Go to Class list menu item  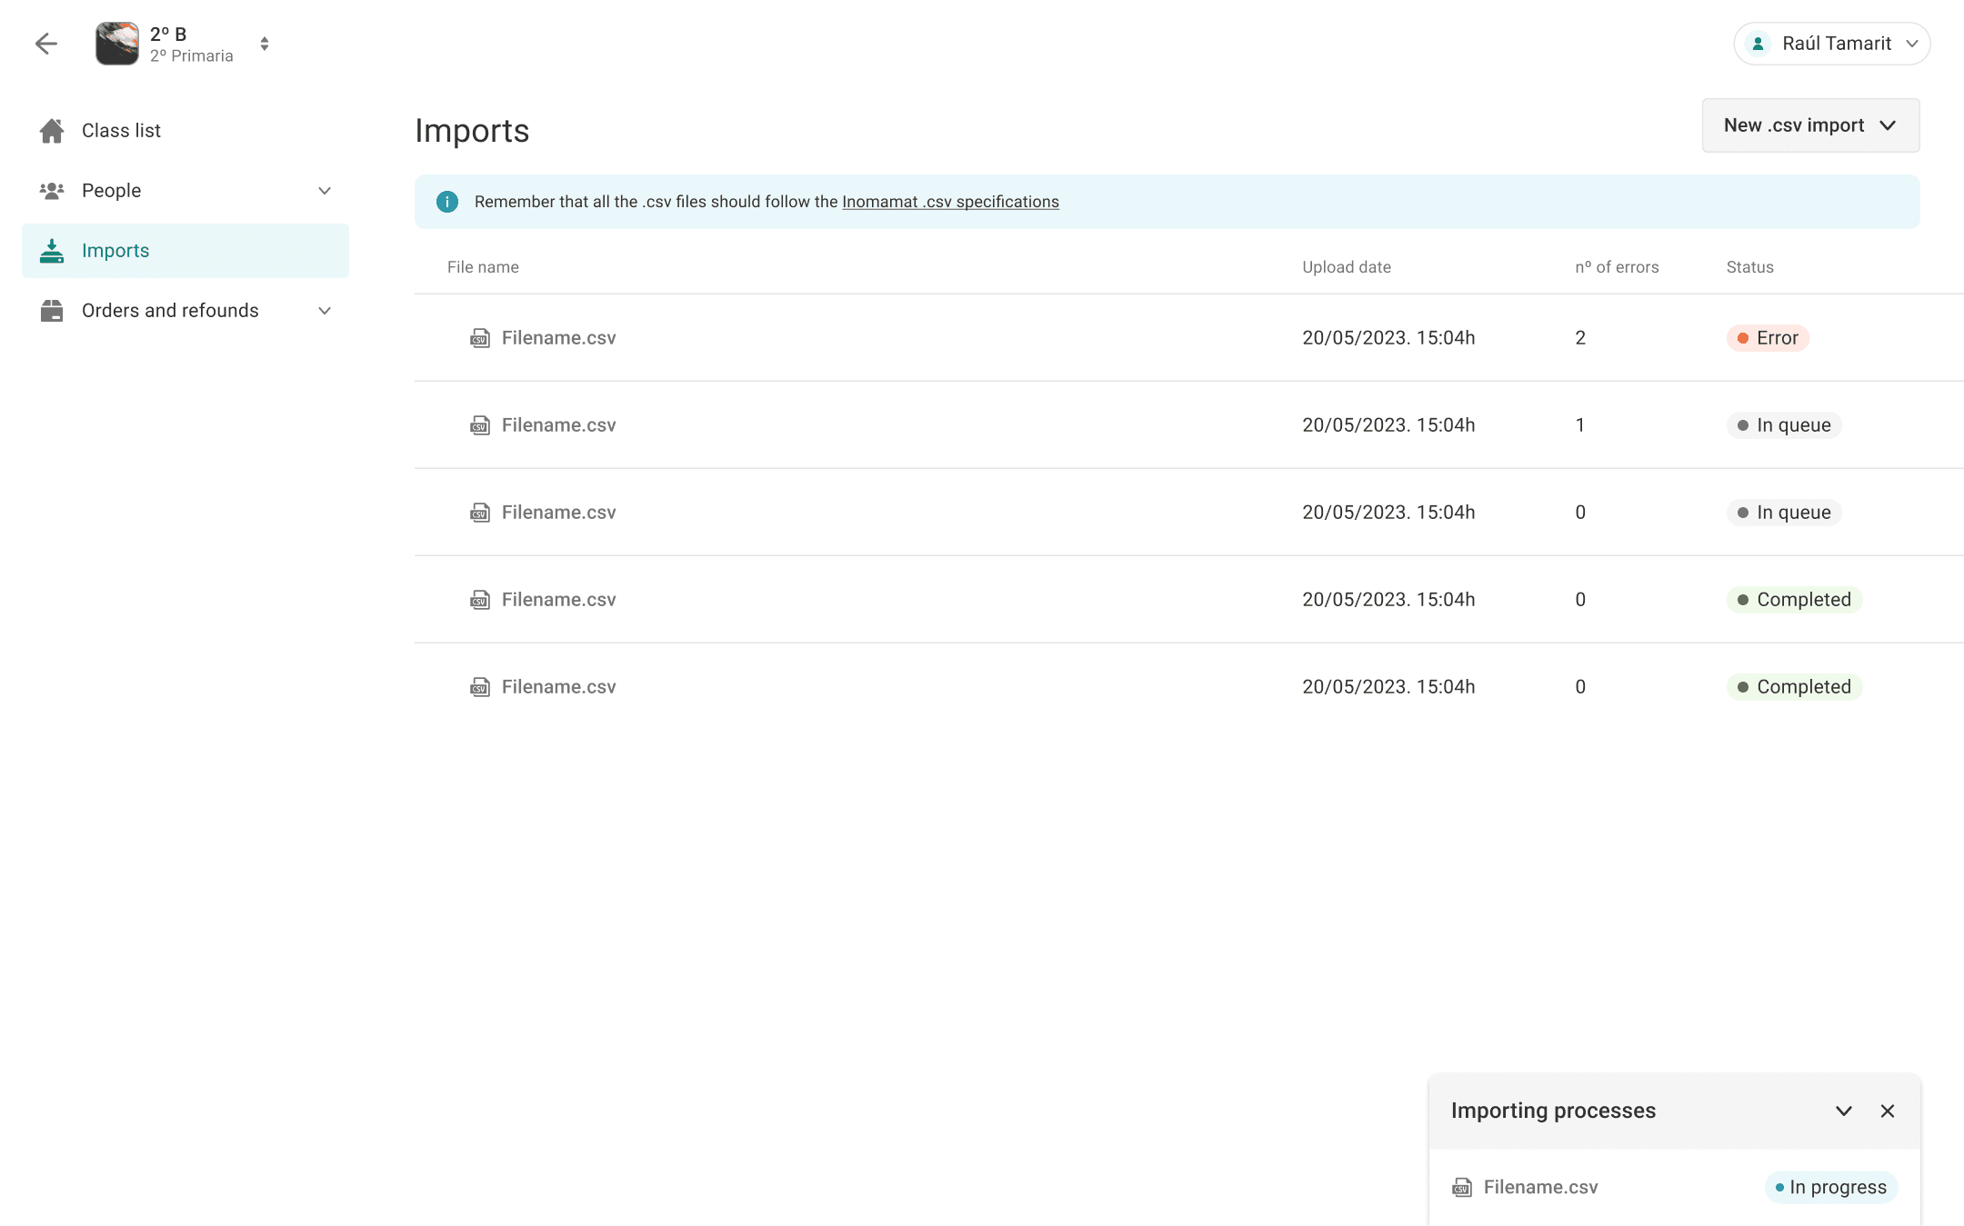click(121, 131)
